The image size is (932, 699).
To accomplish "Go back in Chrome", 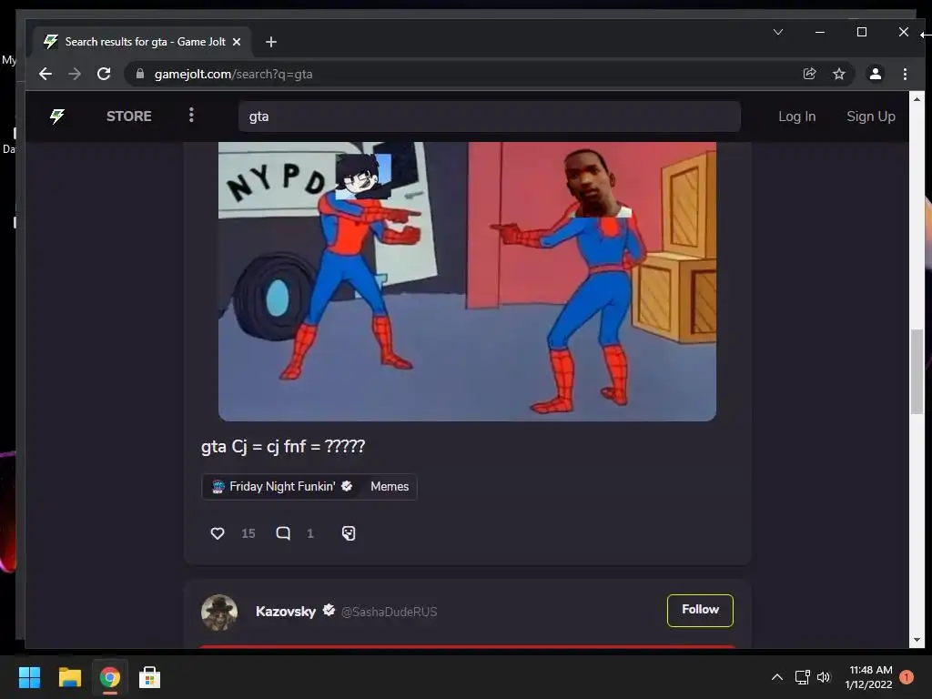I will coord(46,74).
